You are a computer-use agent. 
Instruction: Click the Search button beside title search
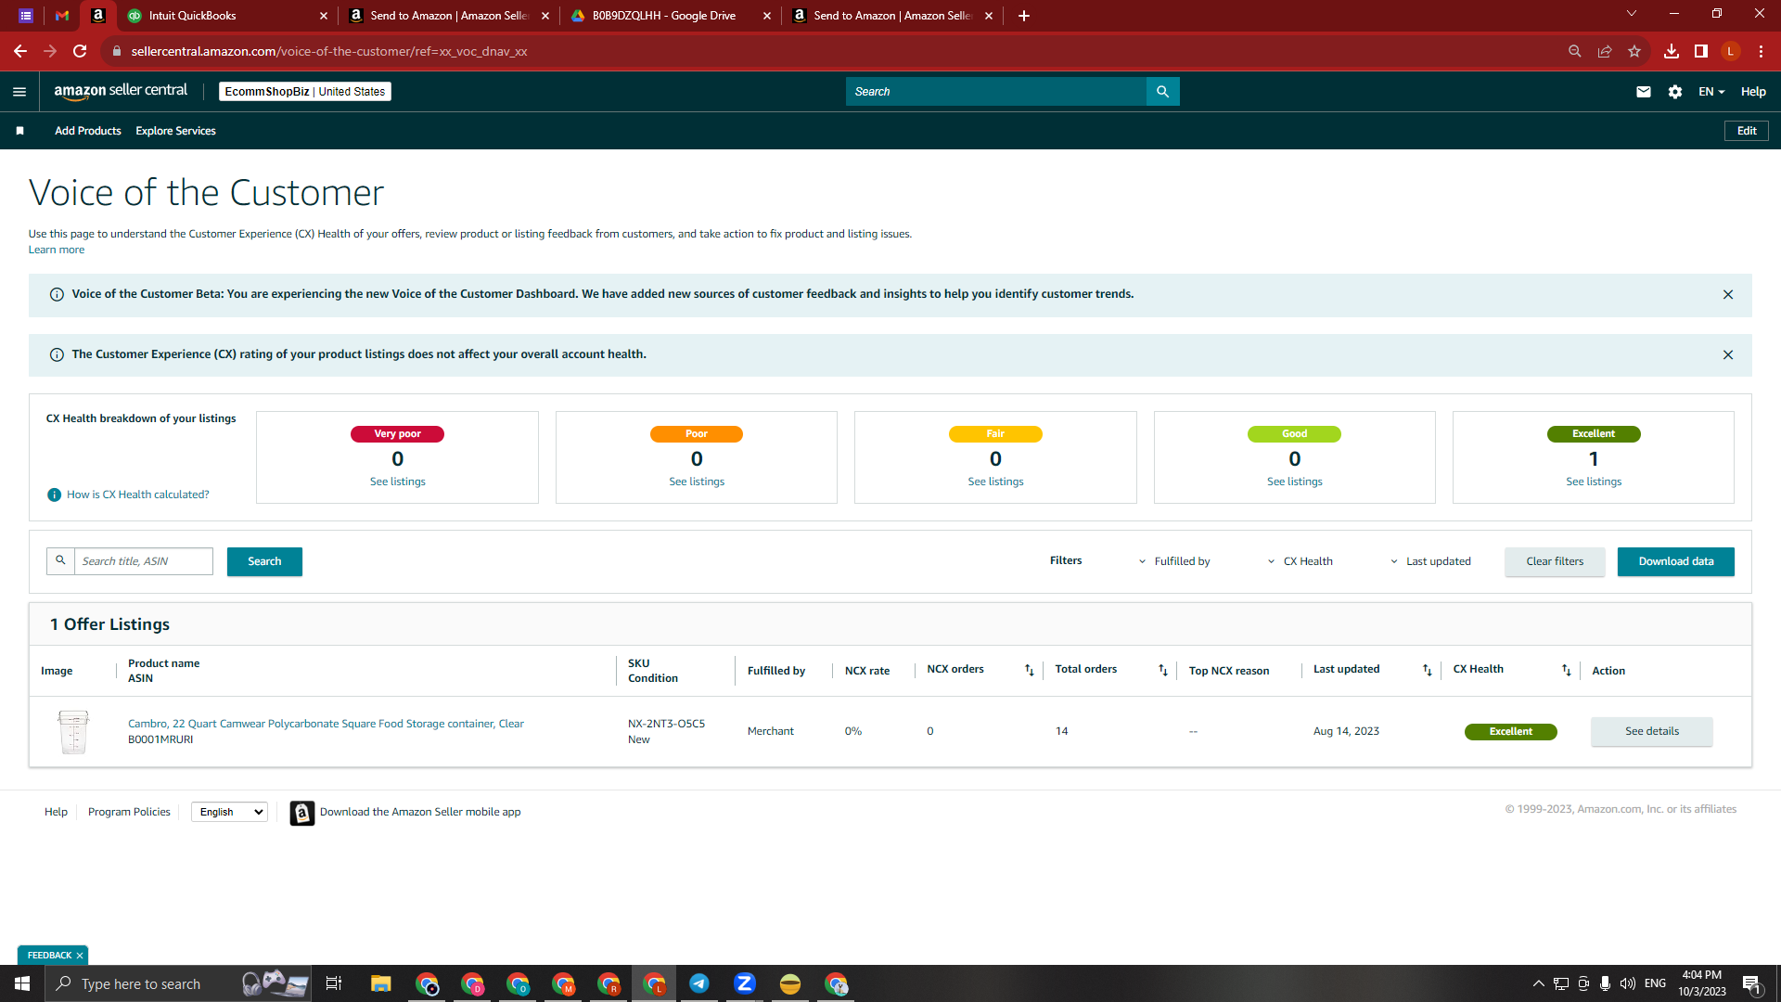tap(264, 562)
